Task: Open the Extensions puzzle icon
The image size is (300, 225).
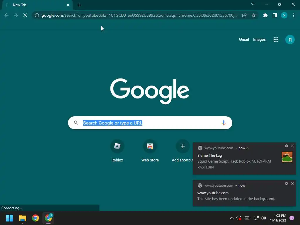Action: [265, 15]
